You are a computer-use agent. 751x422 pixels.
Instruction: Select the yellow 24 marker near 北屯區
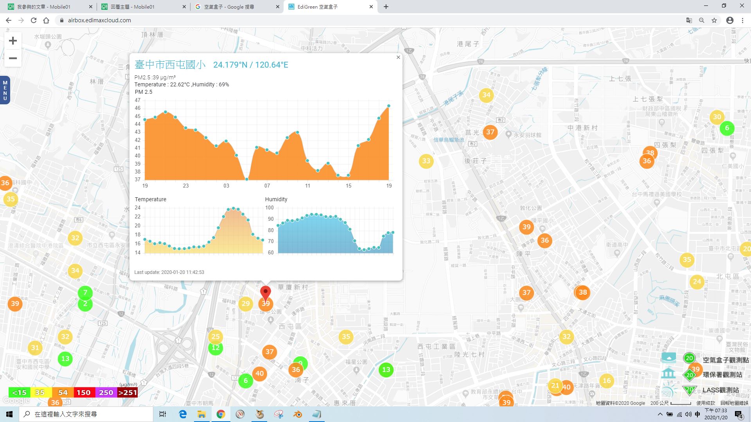click(x=697, y=282)
